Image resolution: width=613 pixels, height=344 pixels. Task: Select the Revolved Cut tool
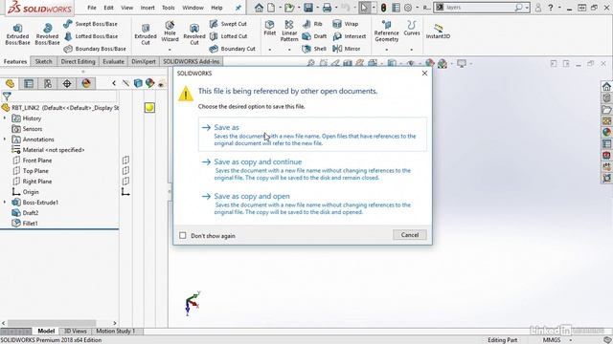194,34
